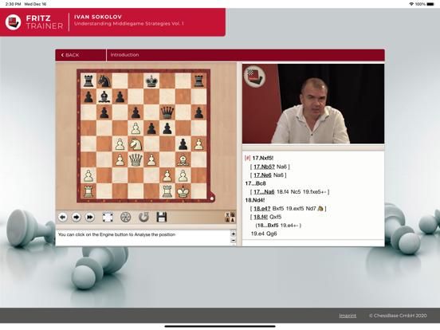Jump ahead with double-arrow fast-forward button

(x=90, y=217)
